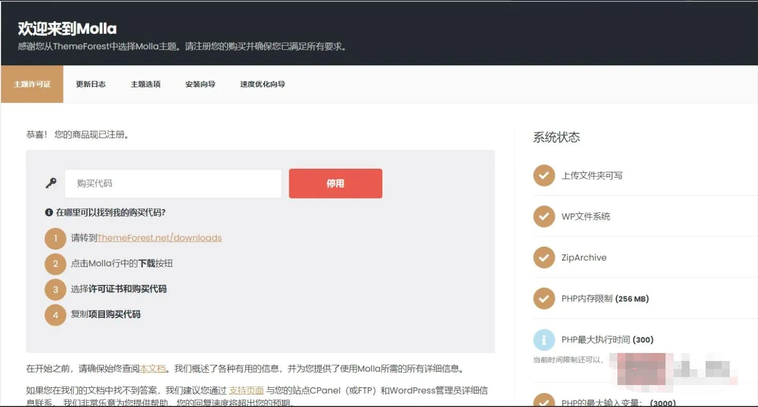
Task: Select the 速度优化向导 tab
Action: 262,84
